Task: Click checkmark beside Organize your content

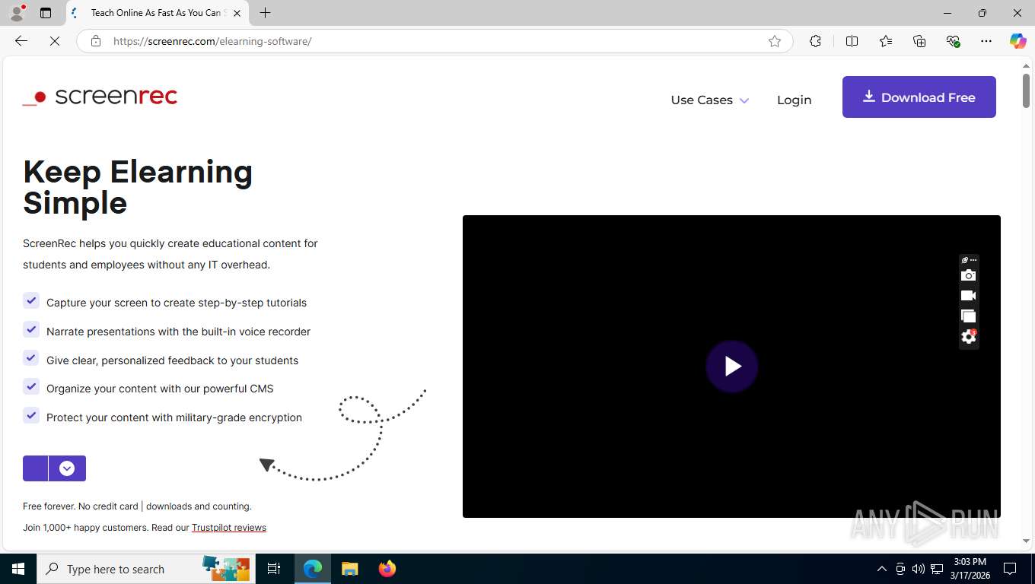Action: click(31, 387)
